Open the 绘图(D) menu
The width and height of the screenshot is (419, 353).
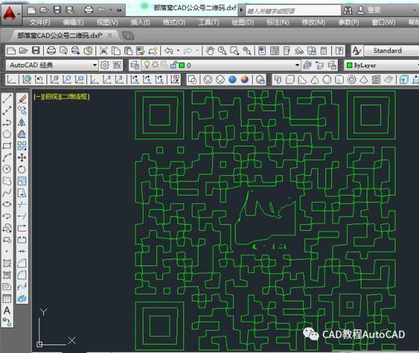[x=242, y=22]
